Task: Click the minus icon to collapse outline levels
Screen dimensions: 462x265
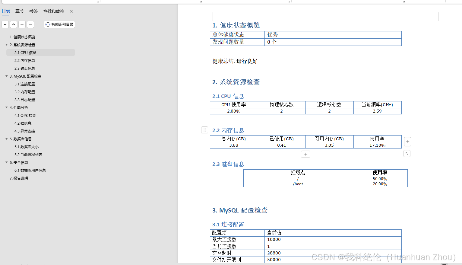Action: point(30,24)
